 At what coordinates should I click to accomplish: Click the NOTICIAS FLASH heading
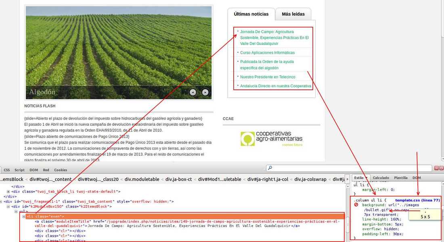coord(40,106)
